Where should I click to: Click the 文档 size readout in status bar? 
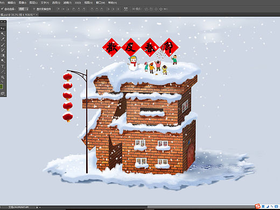click(x=18, y=207)
